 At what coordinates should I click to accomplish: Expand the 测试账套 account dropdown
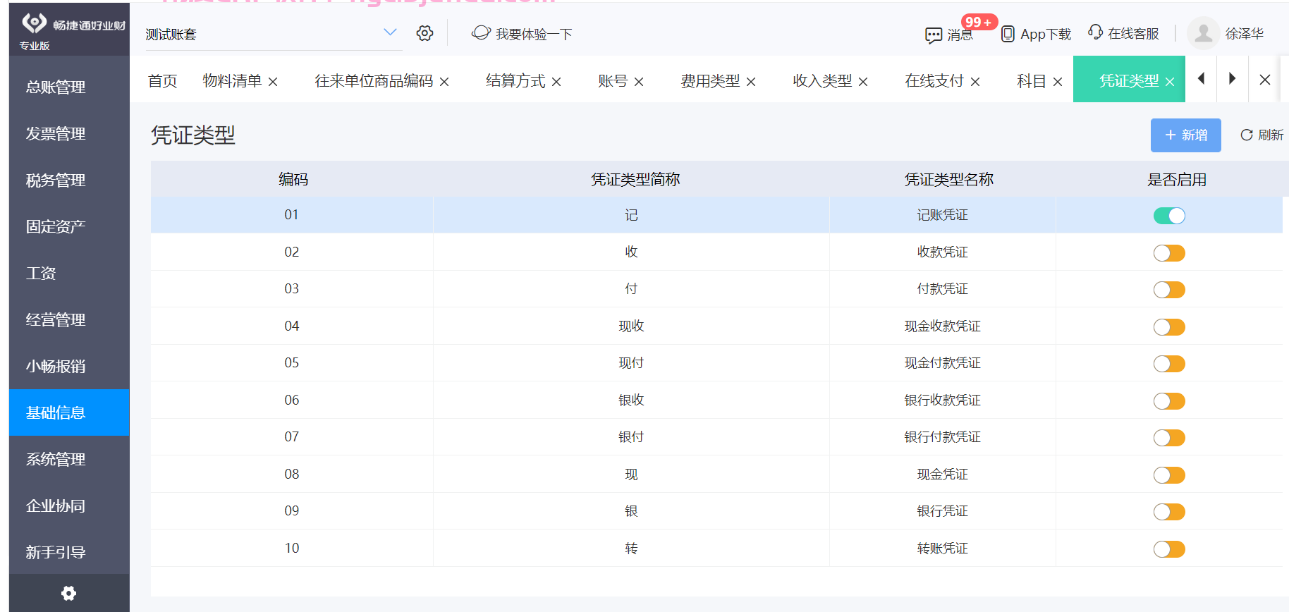[390, 32]
